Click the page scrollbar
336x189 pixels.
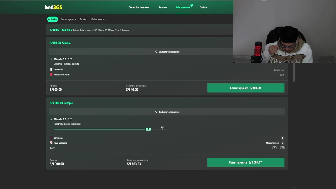(294, 72)
